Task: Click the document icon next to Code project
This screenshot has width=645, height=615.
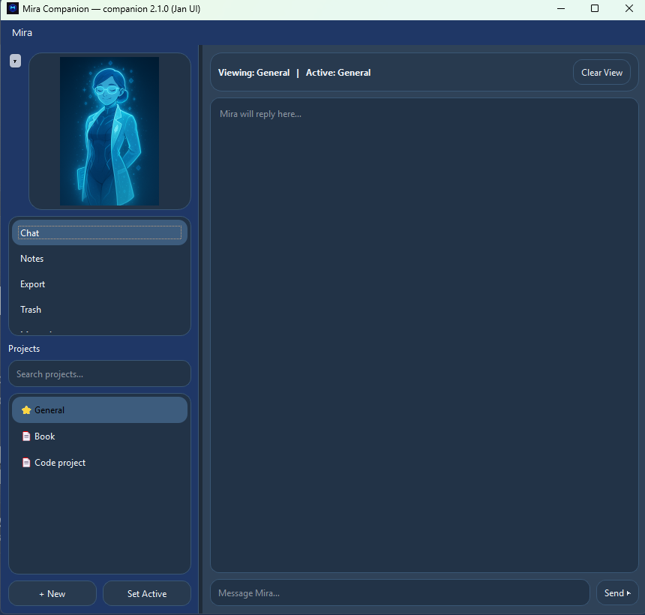Action: (26, 463)
